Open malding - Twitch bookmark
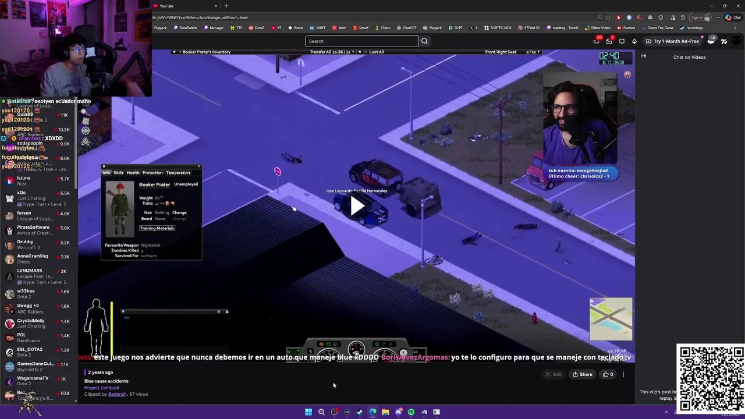745x419 pixels. coord(562,28)
